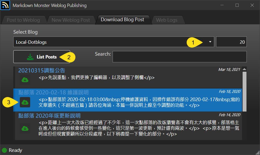
Task: Click download icon for 點部落 2020年版更新說明
Action: (x=25, y=128)
